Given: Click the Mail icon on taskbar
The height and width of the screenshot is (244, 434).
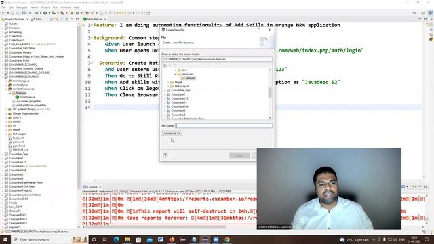Looking at the screenshot, I should tap(149, 239).
